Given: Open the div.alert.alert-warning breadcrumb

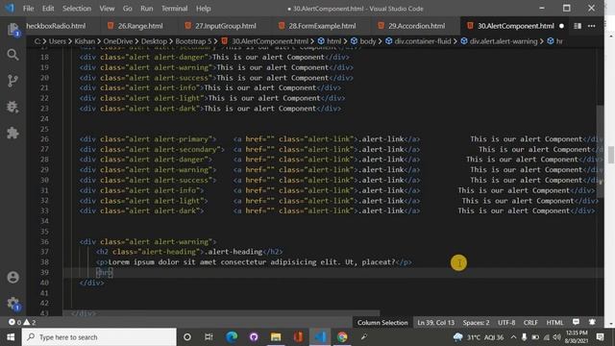Looking at the screenshot, I should pos(499,41).
